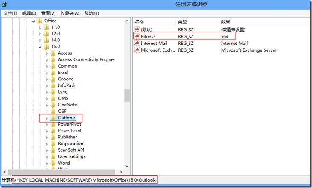Expand the Access key
Viewport: 312px width, 188px height.
coord(47,53)
